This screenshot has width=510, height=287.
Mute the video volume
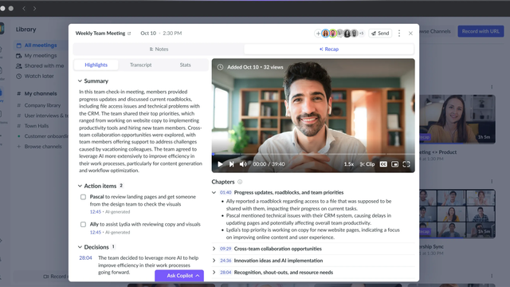(x=243, y=164)
